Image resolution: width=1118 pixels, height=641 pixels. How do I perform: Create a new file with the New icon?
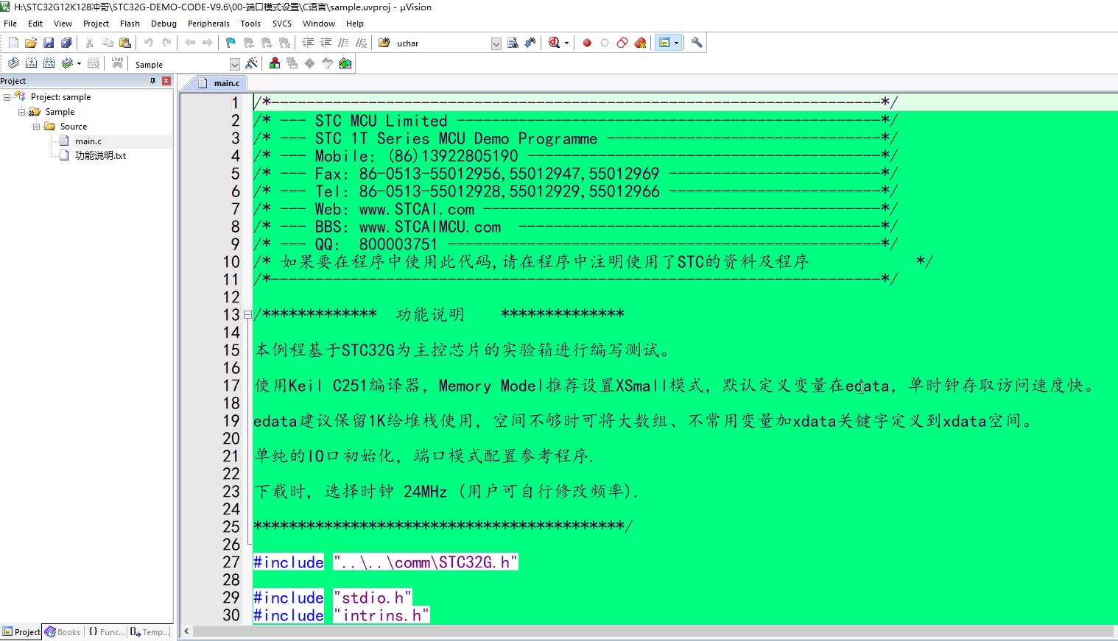point(13,43)
